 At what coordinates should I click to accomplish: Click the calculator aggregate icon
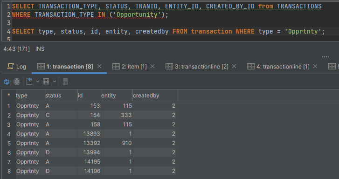pos(65,82)
